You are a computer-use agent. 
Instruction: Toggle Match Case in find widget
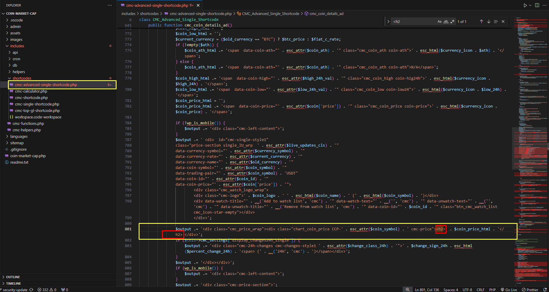(x=439, y=21)
